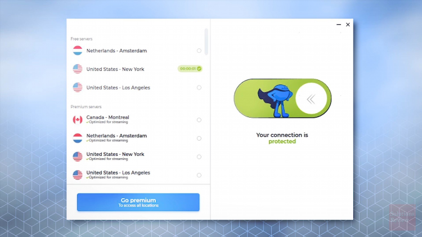Click the Free servers heading

(x=81, y=39)
